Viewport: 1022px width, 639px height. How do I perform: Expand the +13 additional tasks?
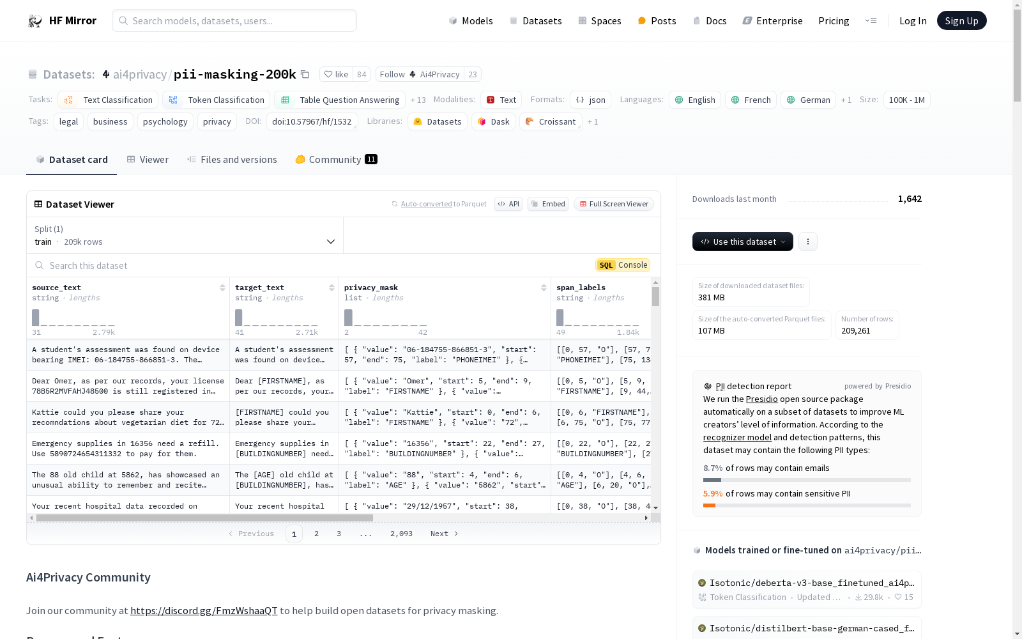click(x=418, y=100)
